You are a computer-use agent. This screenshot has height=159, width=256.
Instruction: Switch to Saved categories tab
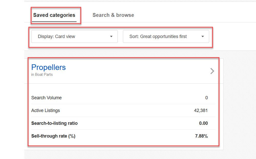pyautogui.click(x=54, y=15)
